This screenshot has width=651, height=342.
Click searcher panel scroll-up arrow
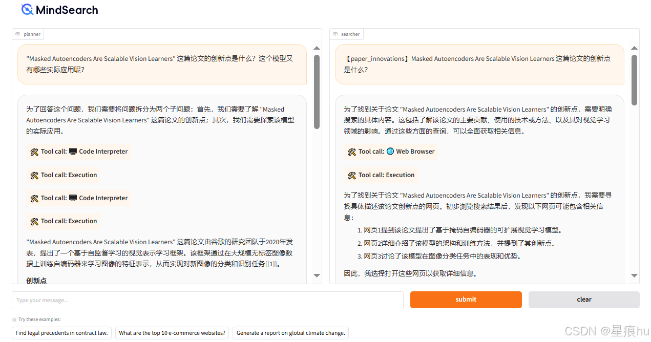pos(635,48)
